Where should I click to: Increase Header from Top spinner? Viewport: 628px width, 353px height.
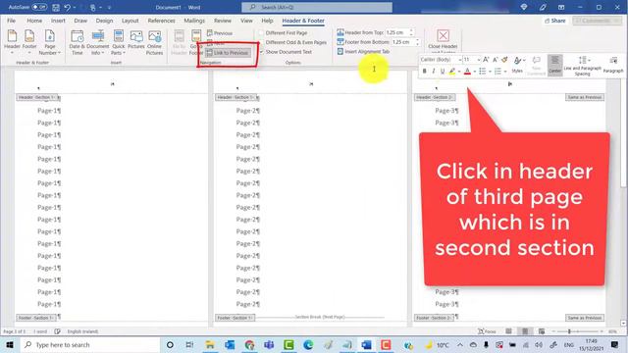click(411, 30)
